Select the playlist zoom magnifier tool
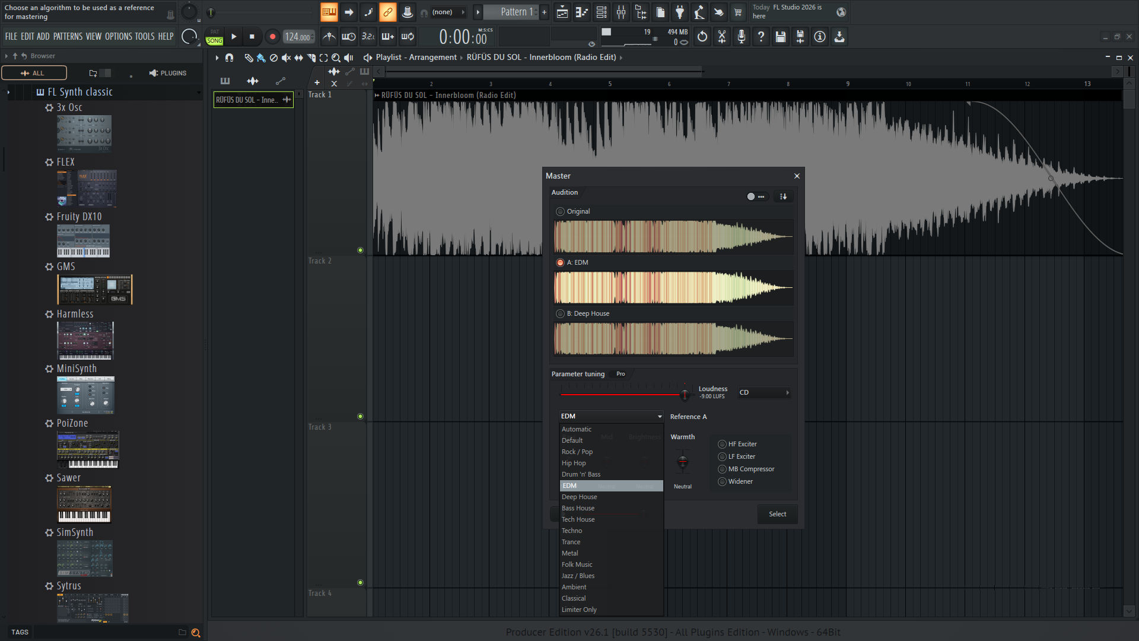Image resolution: width=1139 pixels, height=641 pixels. coord(336,58)
